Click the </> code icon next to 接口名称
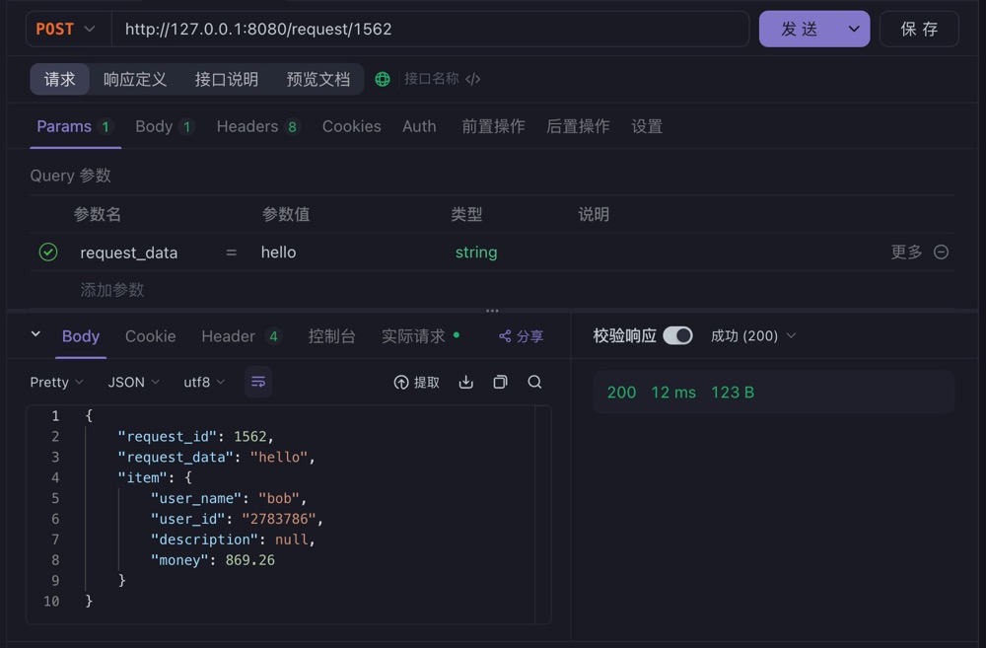The image size is (986, 648). pyautogui.click(x=471, y=79)
